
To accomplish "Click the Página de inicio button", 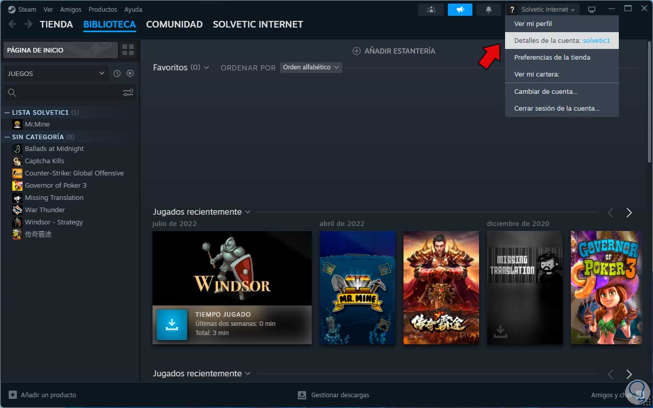I will click(61, 50).
